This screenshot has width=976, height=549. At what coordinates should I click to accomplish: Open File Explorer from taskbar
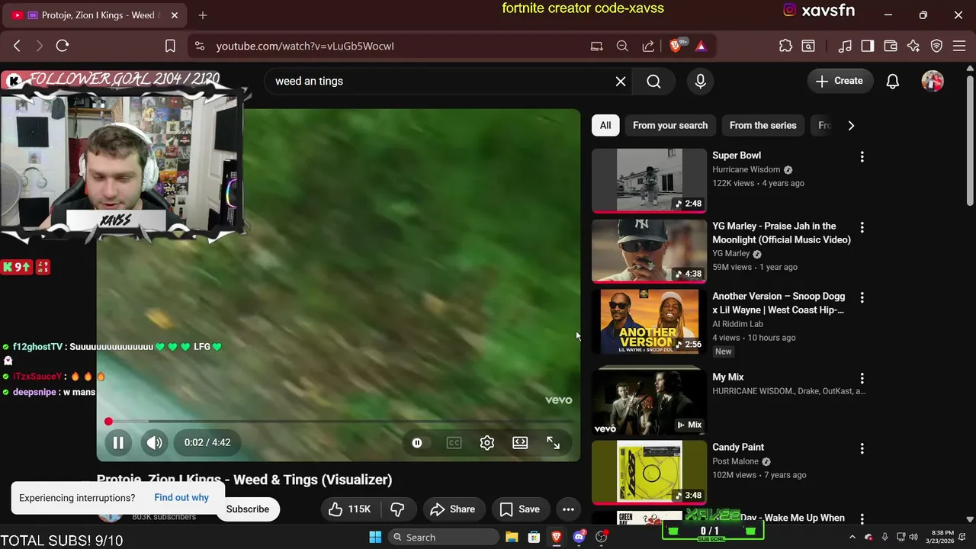[x=512, y=537]
